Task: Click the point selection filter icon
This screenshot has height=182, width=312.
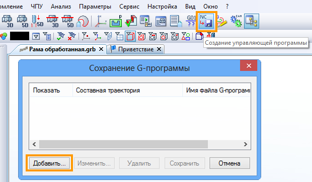Action: click(x=86, y=36)
